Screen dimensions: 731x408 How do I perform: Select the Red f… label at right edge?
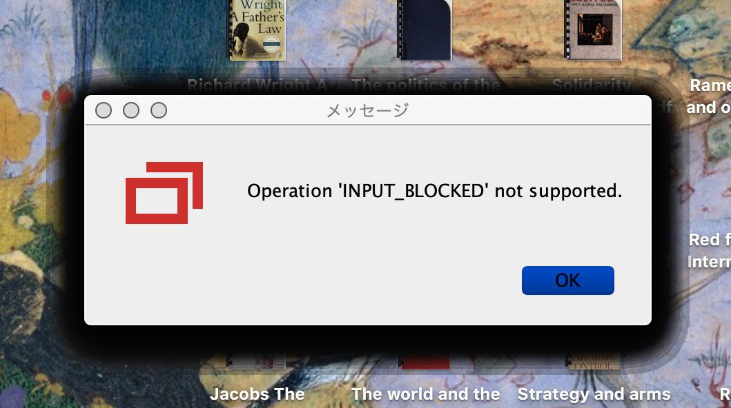point(710,250)
